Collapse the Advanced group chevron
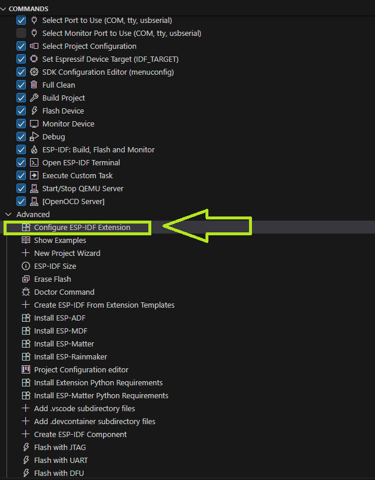 point(9,214)
